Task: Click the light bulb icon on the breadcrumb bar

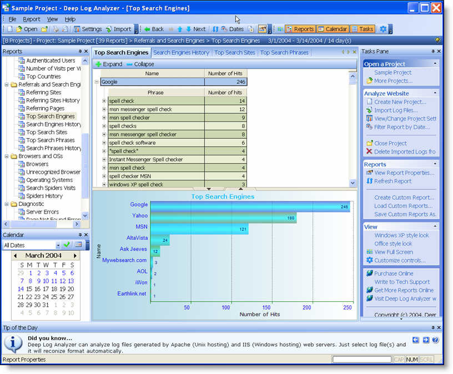Action: click(x=437, y=40)
